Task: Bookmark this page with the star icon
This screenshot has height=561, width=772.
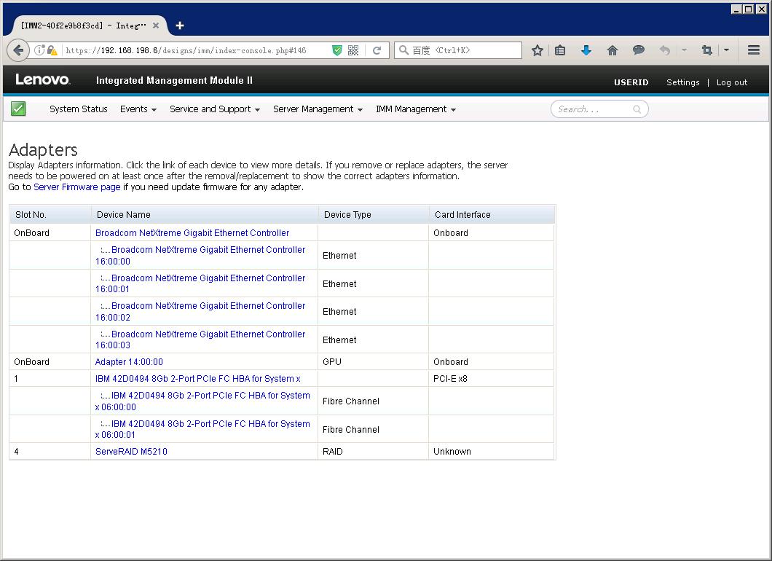Action: point(537,50)
